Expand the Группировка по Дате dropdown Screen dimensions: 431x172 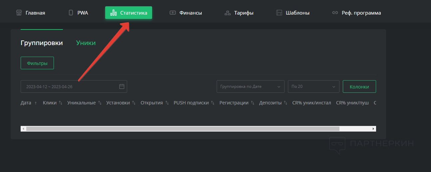(250, 86)
